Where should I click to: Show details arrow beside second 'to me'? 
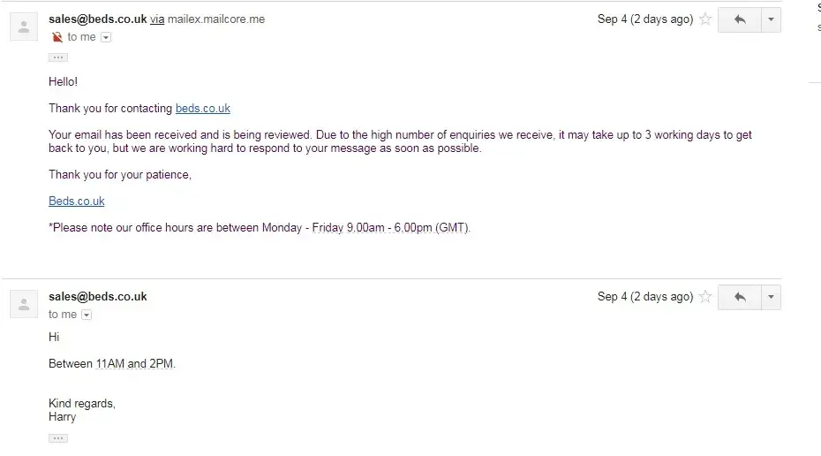point(87,315)
